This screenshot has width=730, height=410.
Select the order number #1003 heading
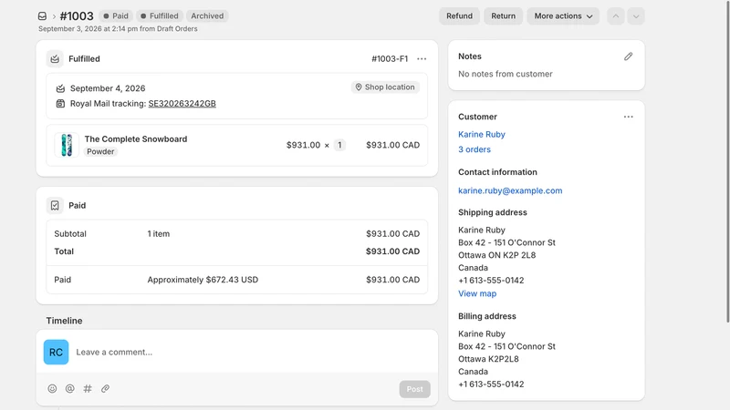pos(77,16)
